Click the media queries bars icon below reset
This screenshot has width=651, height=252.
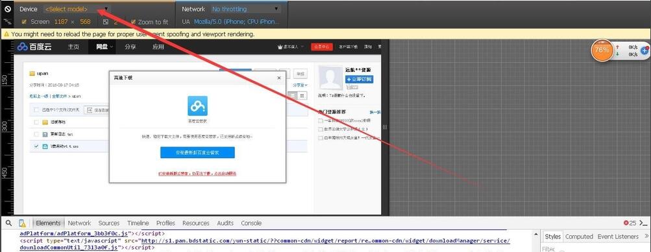click(8, 21)
